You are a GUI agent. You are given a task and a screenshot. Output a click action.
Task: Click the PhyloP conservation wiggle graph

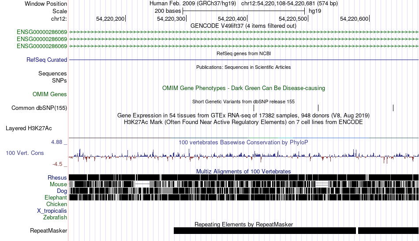coord(244,155)
